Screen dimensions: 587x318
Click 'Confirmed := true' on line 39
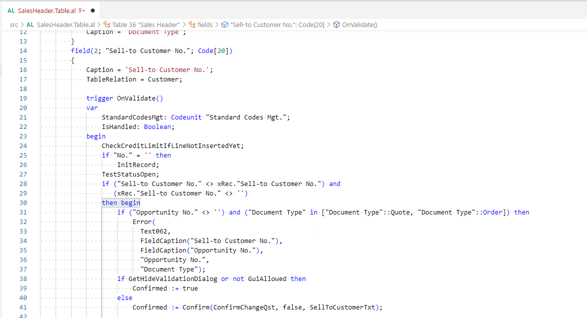point(165,288)
